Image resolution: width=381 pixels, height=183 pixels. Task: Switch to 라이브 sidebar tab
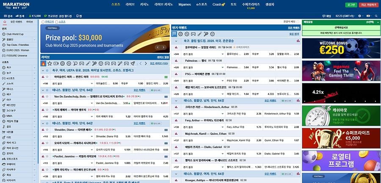point(29,22)
